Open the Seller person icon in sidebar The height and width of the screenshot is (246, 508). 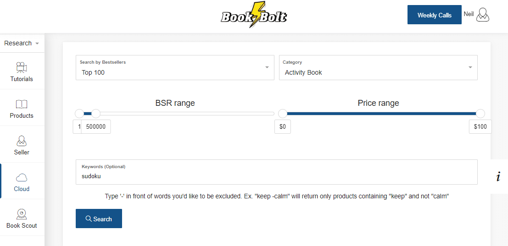coord(22,141)
